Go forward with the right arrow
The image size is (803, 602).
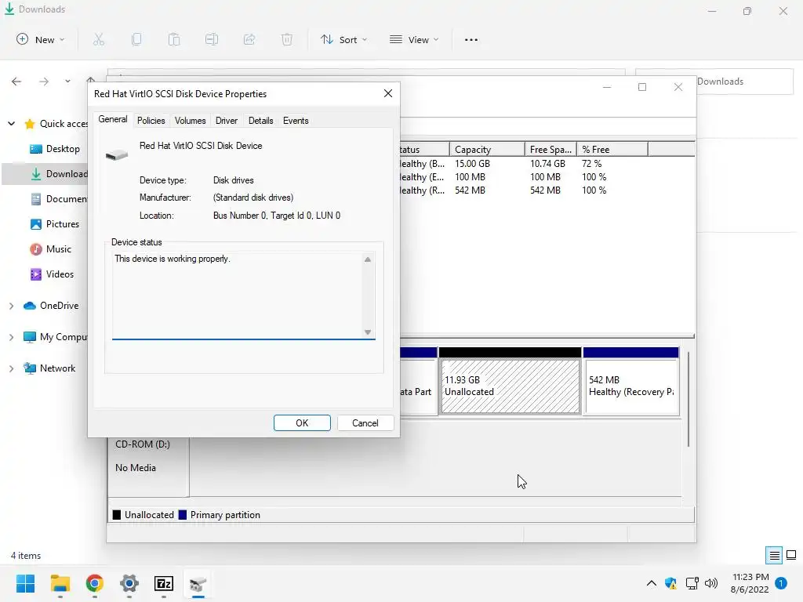pos(44,82)
